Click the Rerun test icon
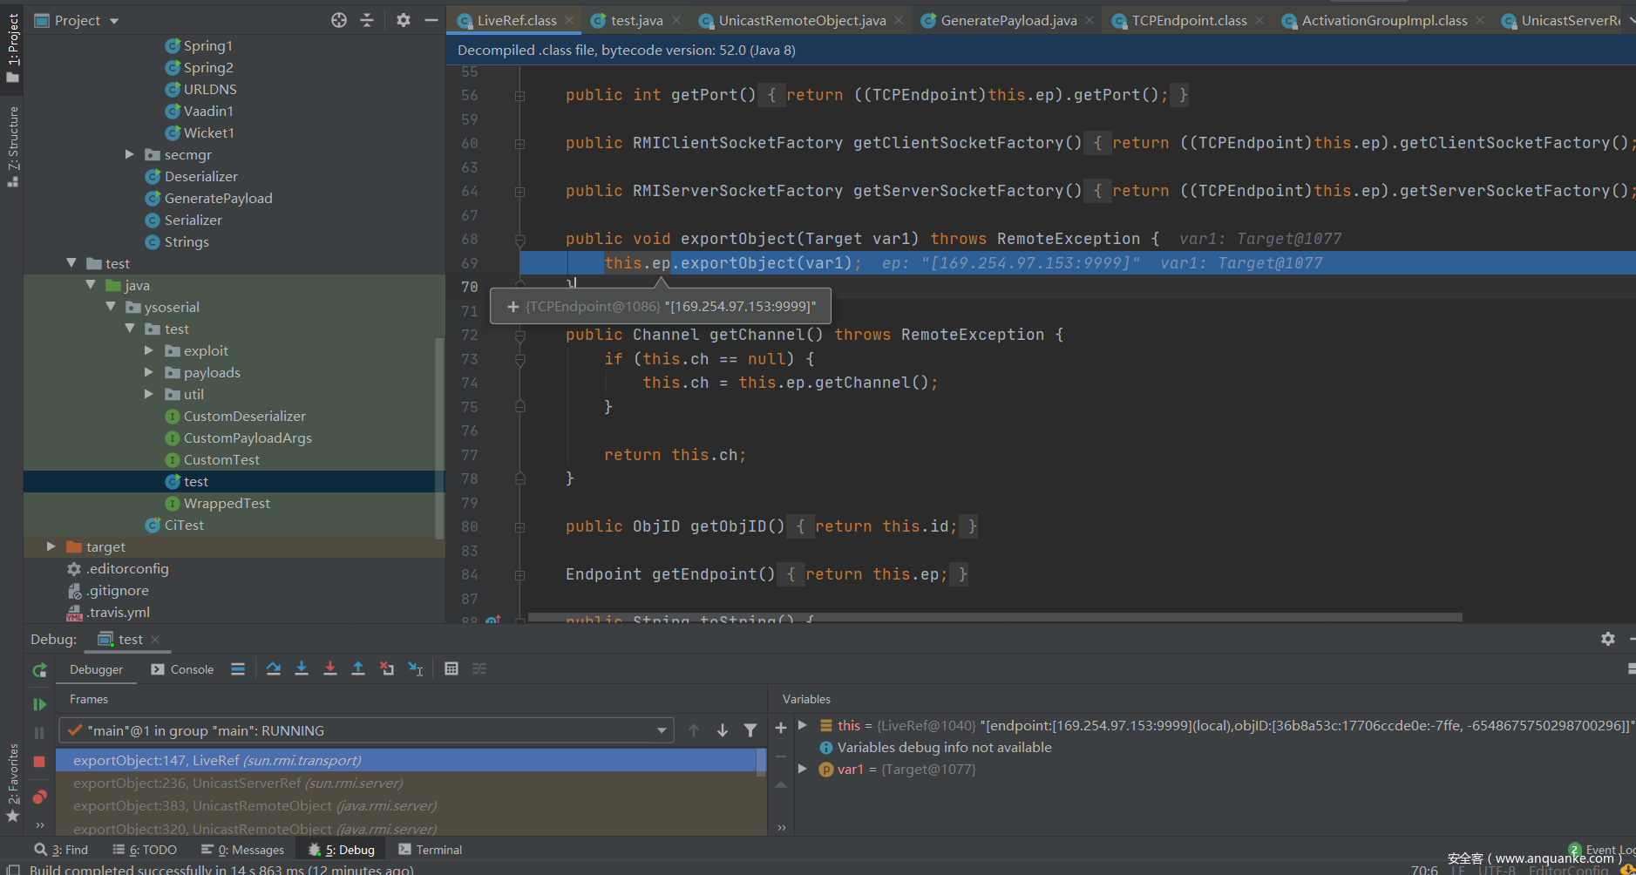Screen dimensions: 1636x875 click(39, 670)
